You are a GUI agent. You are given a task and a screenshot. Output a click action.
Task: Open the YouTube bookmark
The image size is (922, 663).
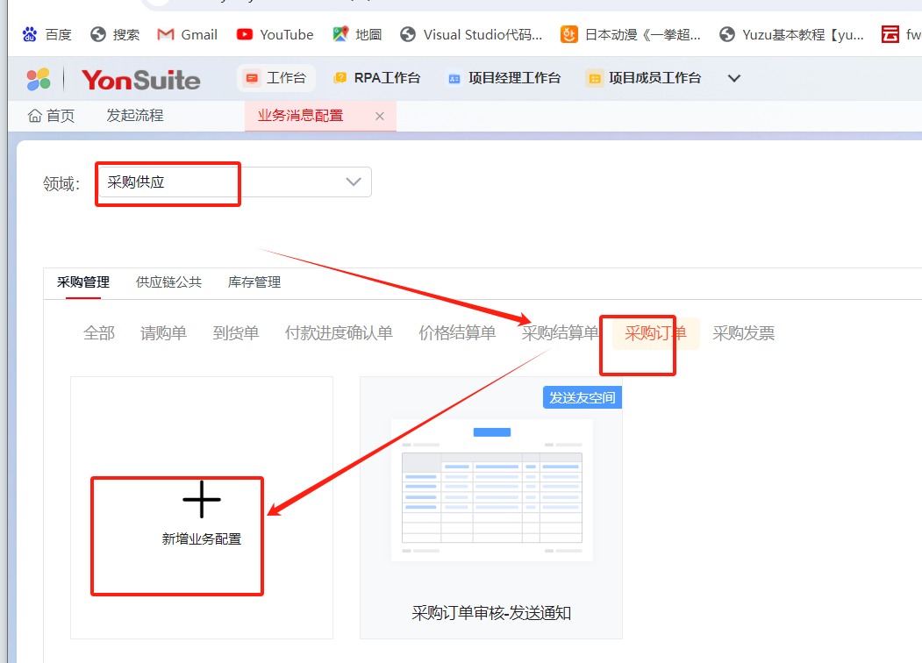(275, 34)
